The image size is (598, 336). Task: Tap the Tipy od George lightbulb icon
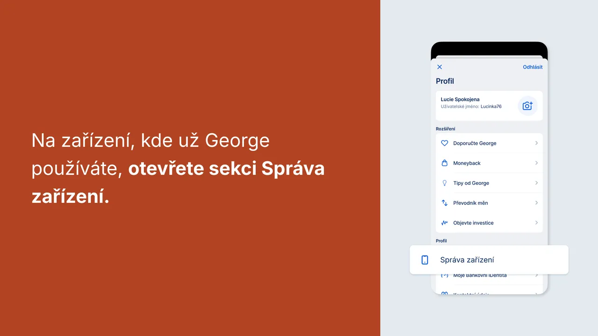445,183
